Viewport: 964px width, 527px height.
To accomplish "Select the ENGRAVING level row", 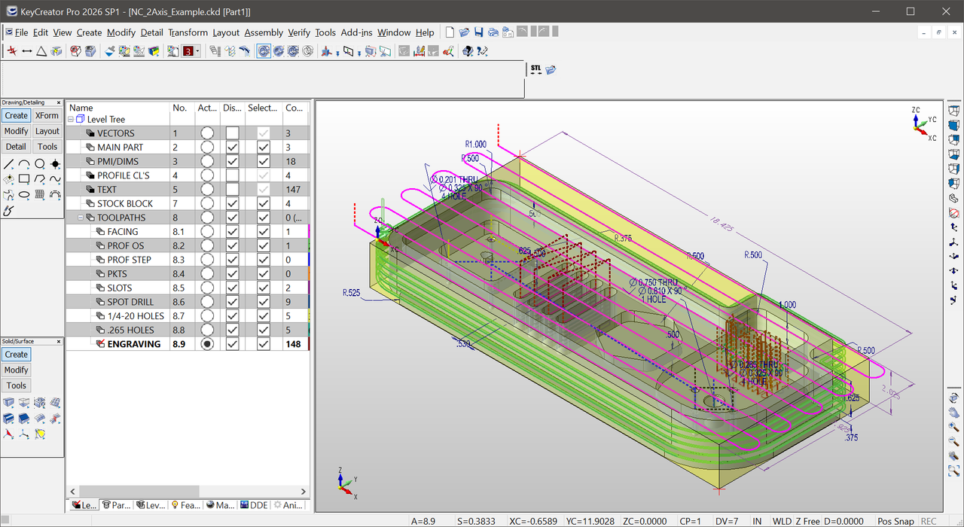I will [188, 344].
